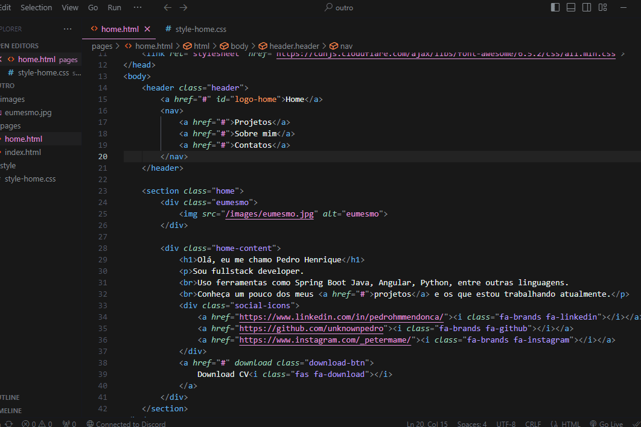Click 'Sobre mim' text on line 18
641x427 pixels.
(x=255, y=134)
